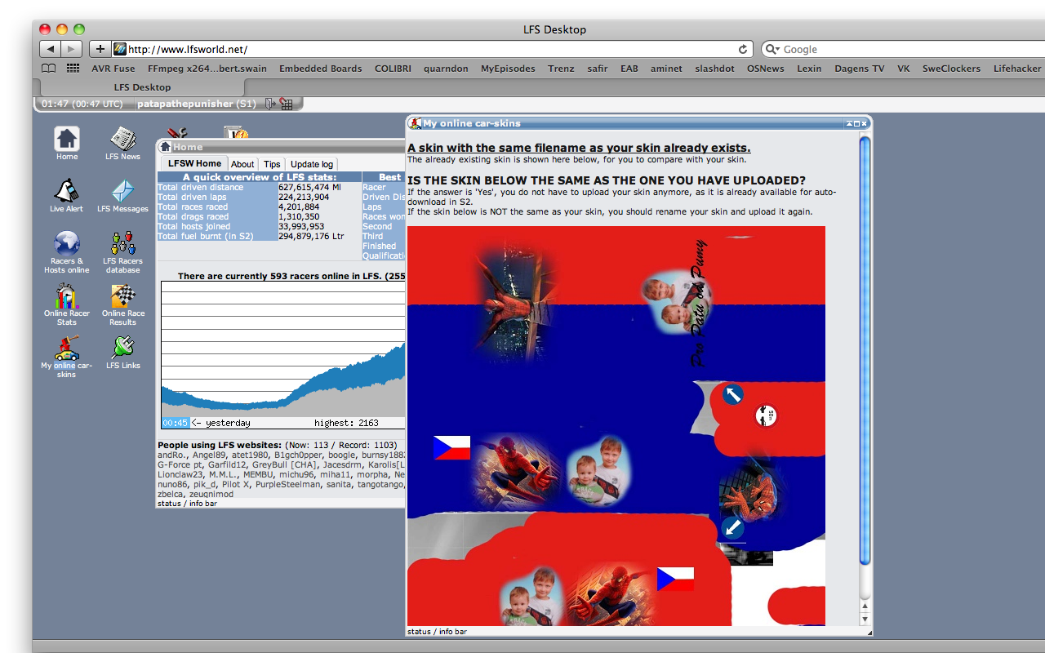Switch to the Update log tab
The image size is (1045, 653).
click(312, 164)
